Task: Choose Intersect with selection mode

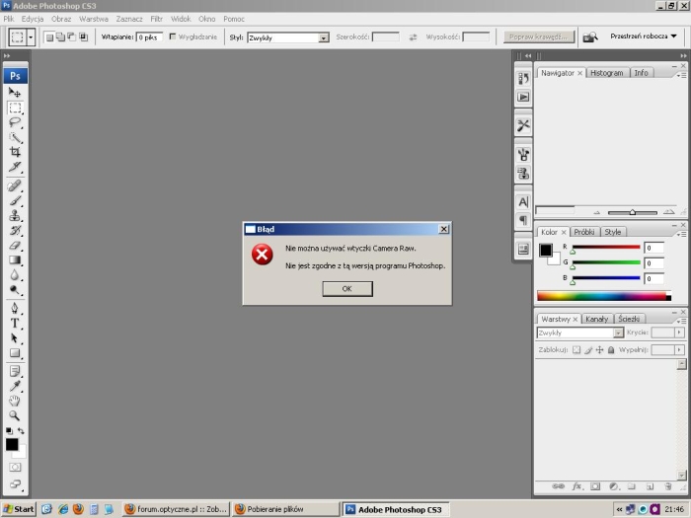Action: pos(83,37)
